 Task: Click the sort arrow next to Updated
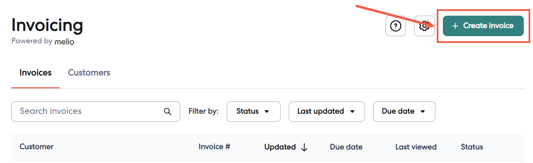point(304,147)
